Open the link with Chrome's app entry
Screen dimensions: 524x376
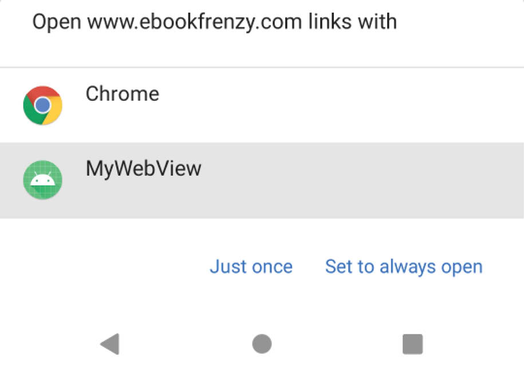262,105
